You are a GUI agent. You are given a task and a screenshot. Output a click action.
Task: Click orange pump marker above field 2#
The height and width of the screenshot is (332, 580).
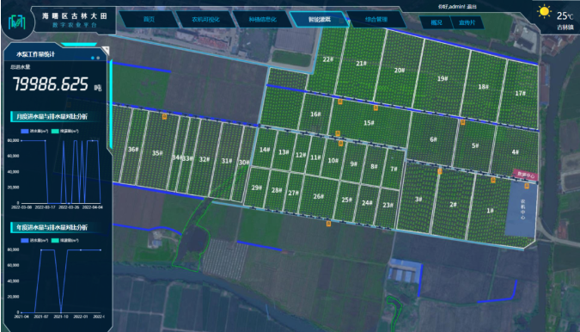click(x=440, y=171)
